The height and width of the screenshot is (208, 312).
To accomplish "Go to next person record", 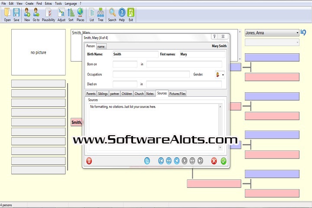I will pos(185,161).
